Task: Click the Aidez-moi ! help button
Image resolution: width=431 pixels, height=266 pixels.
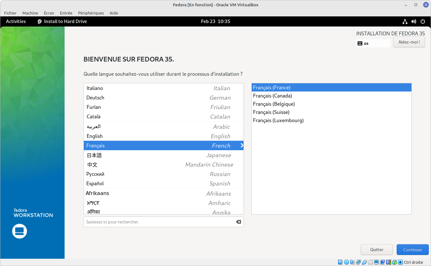Action: tap(409, 42)
